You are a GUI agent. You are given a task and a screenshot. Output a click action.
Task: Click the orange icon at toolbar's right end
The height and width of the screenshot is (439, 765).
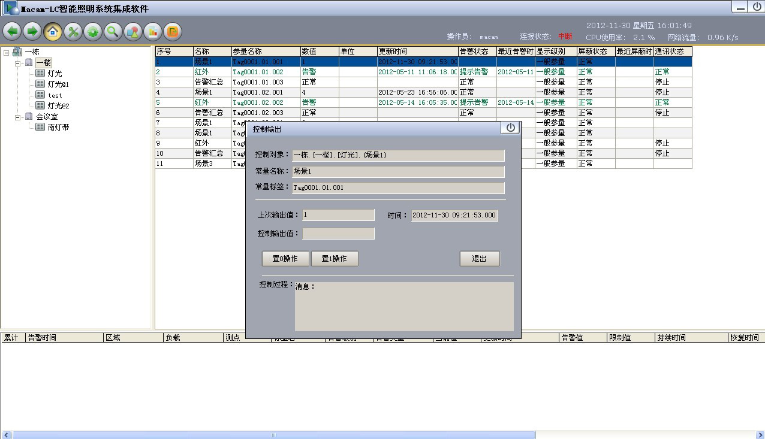point(172,31)
